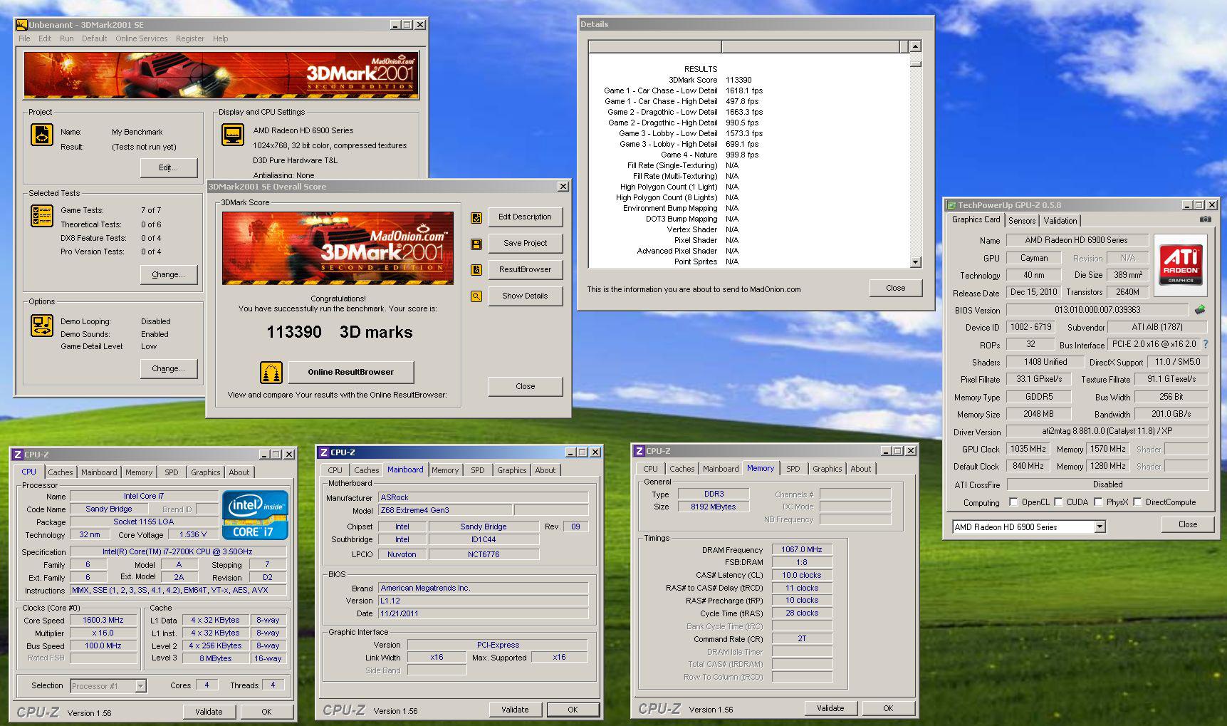Click the 3DMark2001 banner in Overall Score dialog
The width and height of the screenshot is (1227, 726).
(x=338, y=248)
